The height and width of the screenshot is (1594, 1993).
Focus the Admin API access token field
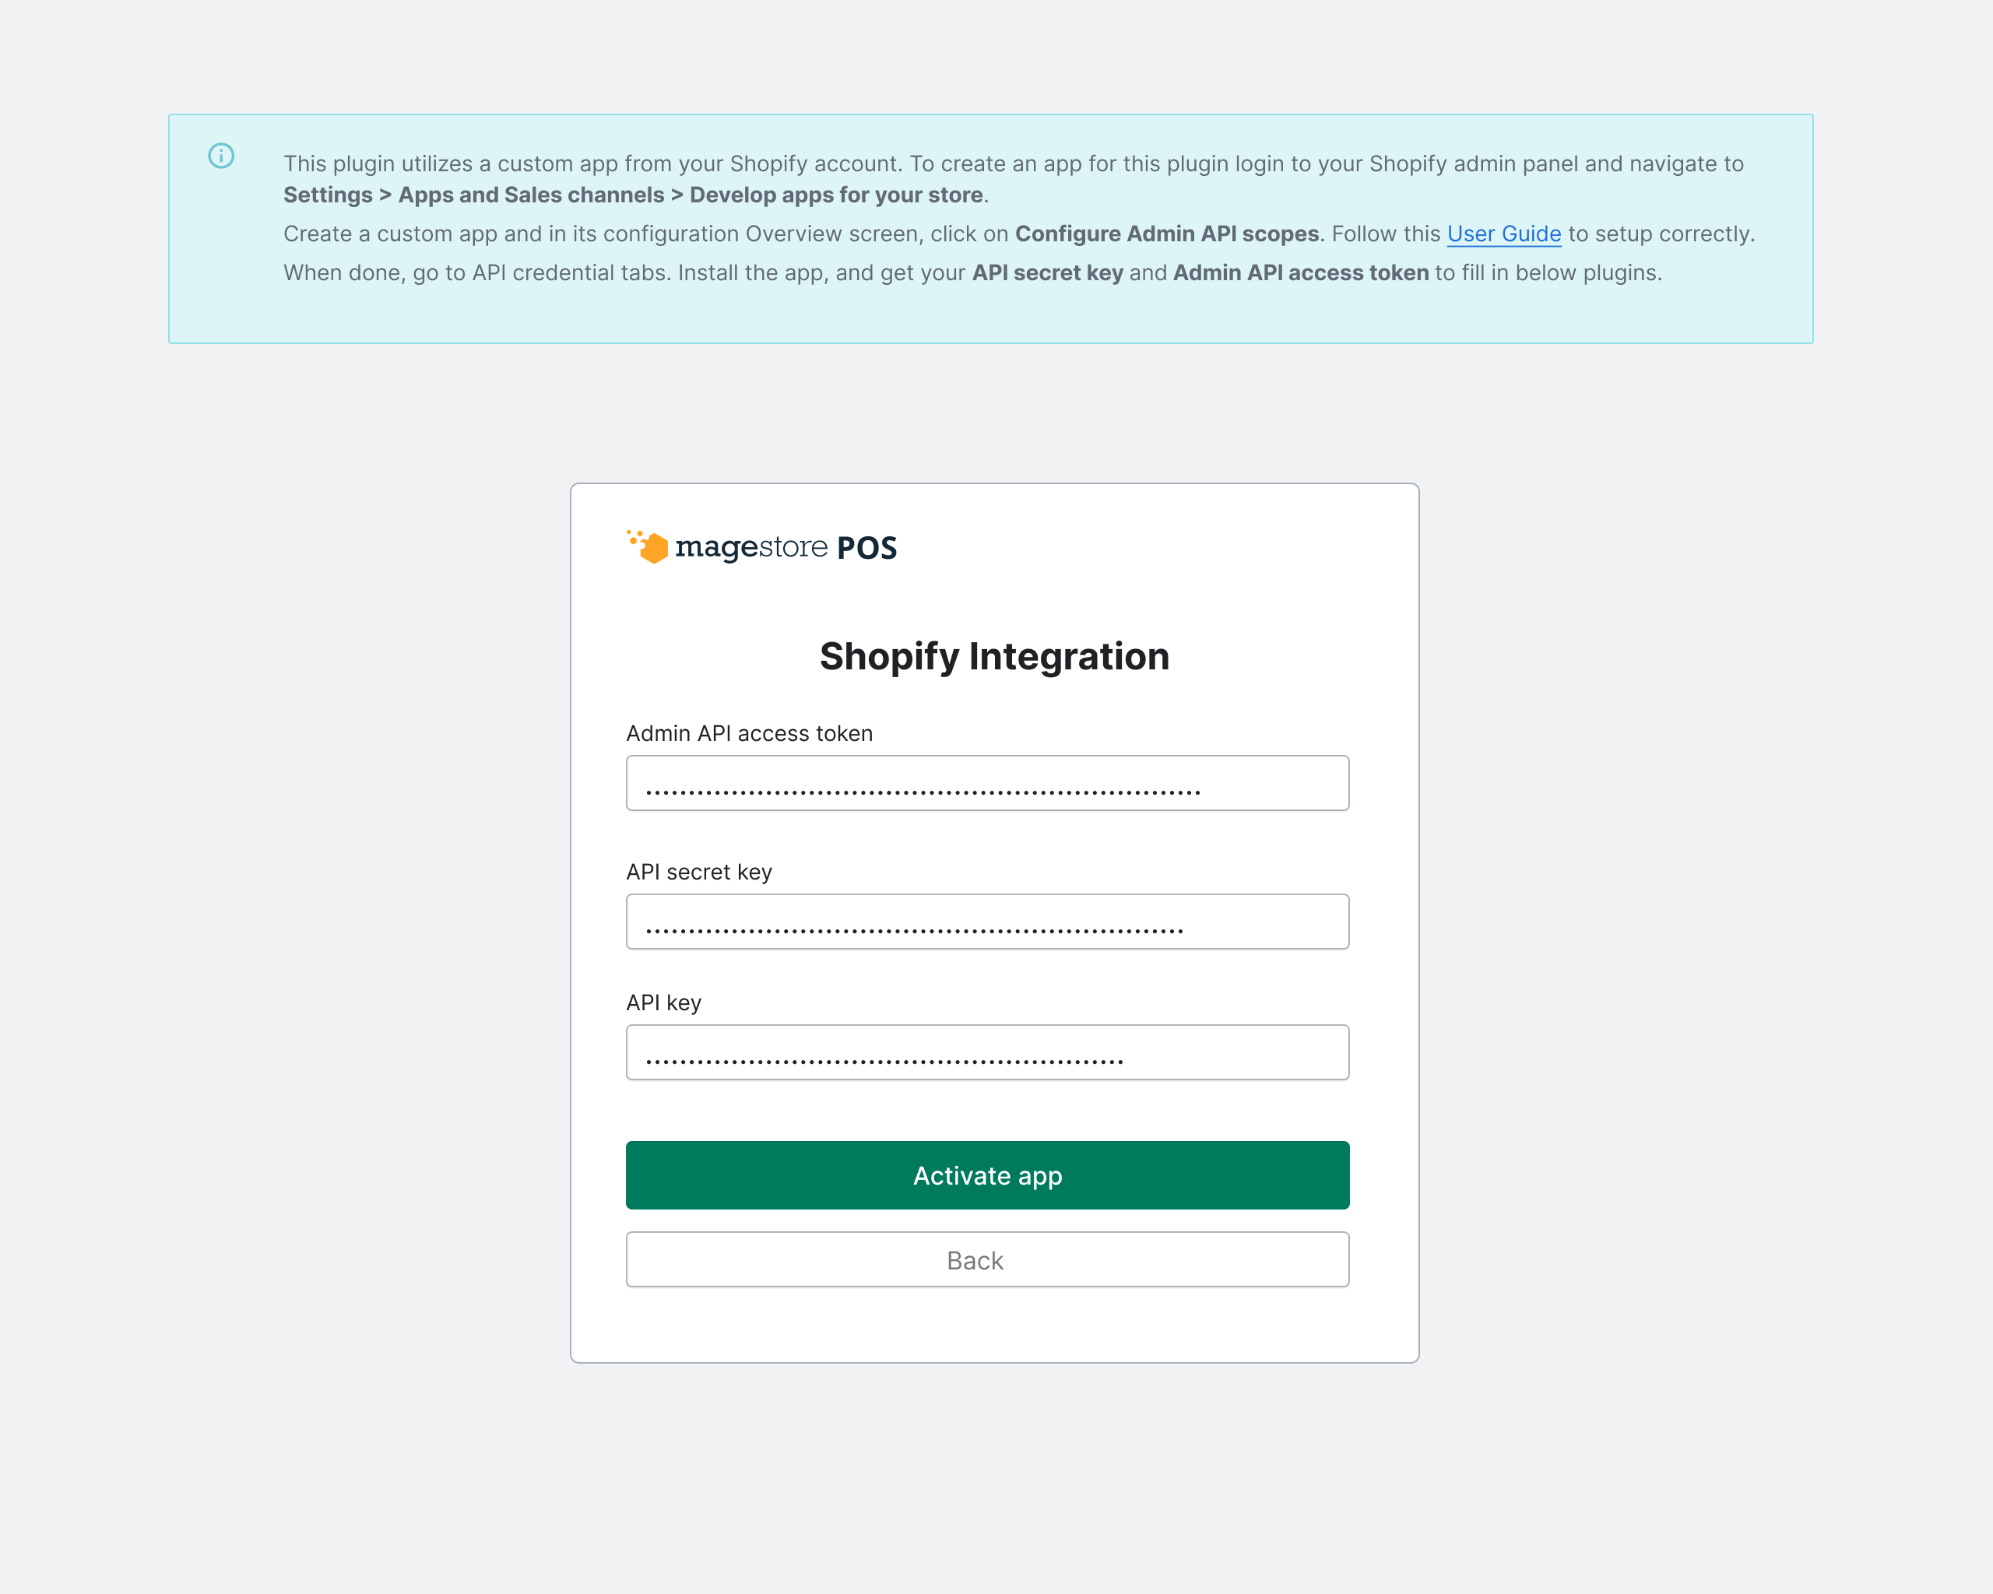tap(987, 783)
